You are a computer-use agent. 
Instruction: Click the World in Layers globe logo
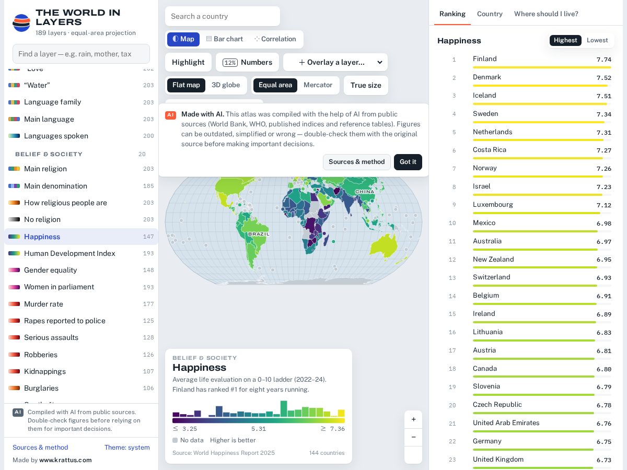(x=21, y=22)
